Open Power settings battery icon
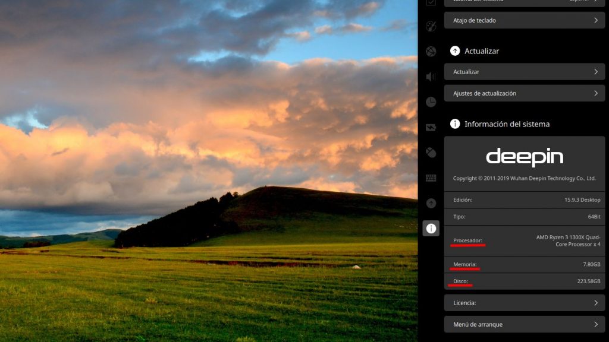The image size is (609, 342). pos(431,128)
